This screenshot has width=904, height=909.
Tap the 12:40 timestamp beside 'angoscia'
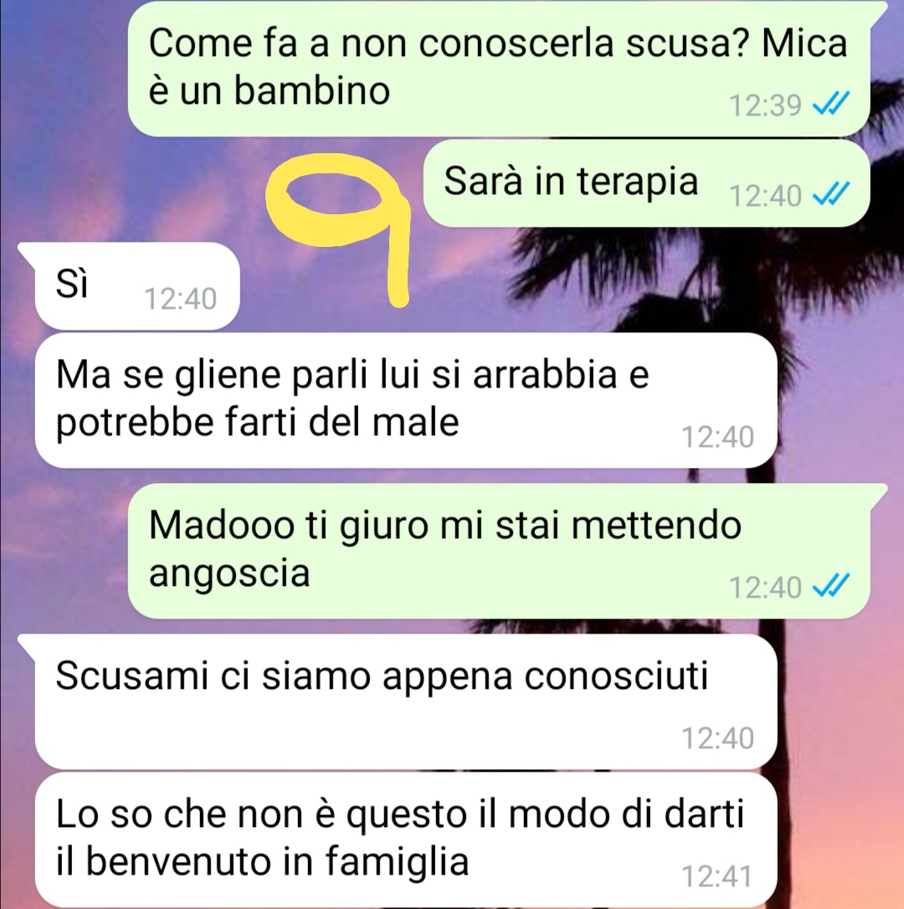(765, 588)
